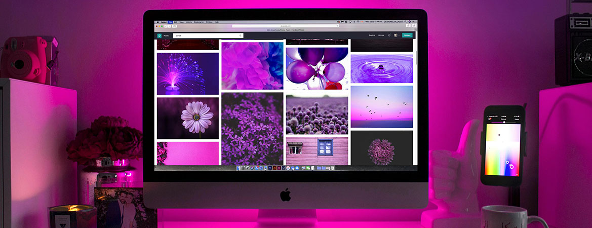
Task: Open the Trash in the Dock
Action: click(x=333, y=168)
